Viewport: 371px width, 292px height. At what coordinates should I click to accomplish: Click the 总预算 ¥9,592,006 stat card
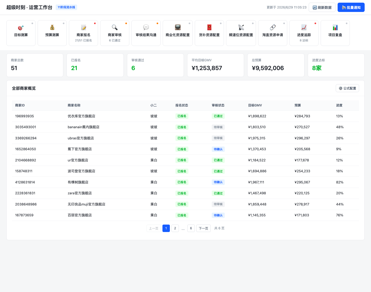276,65
